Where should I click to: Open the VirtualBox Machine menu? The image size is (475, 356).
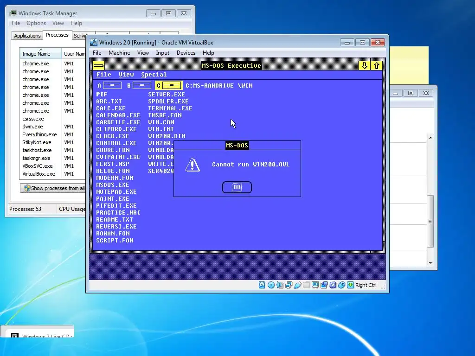click(119, 53)
